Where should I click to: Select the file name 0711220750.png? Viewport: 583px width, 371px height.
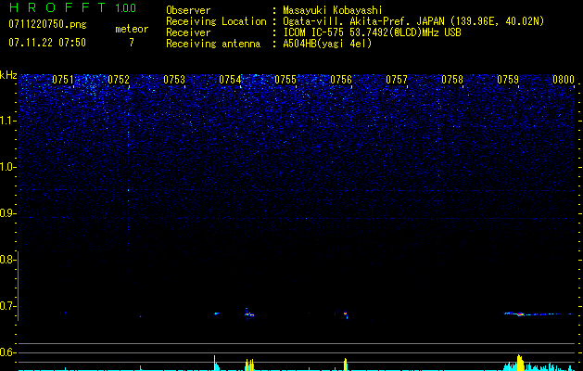click(47, 25)
